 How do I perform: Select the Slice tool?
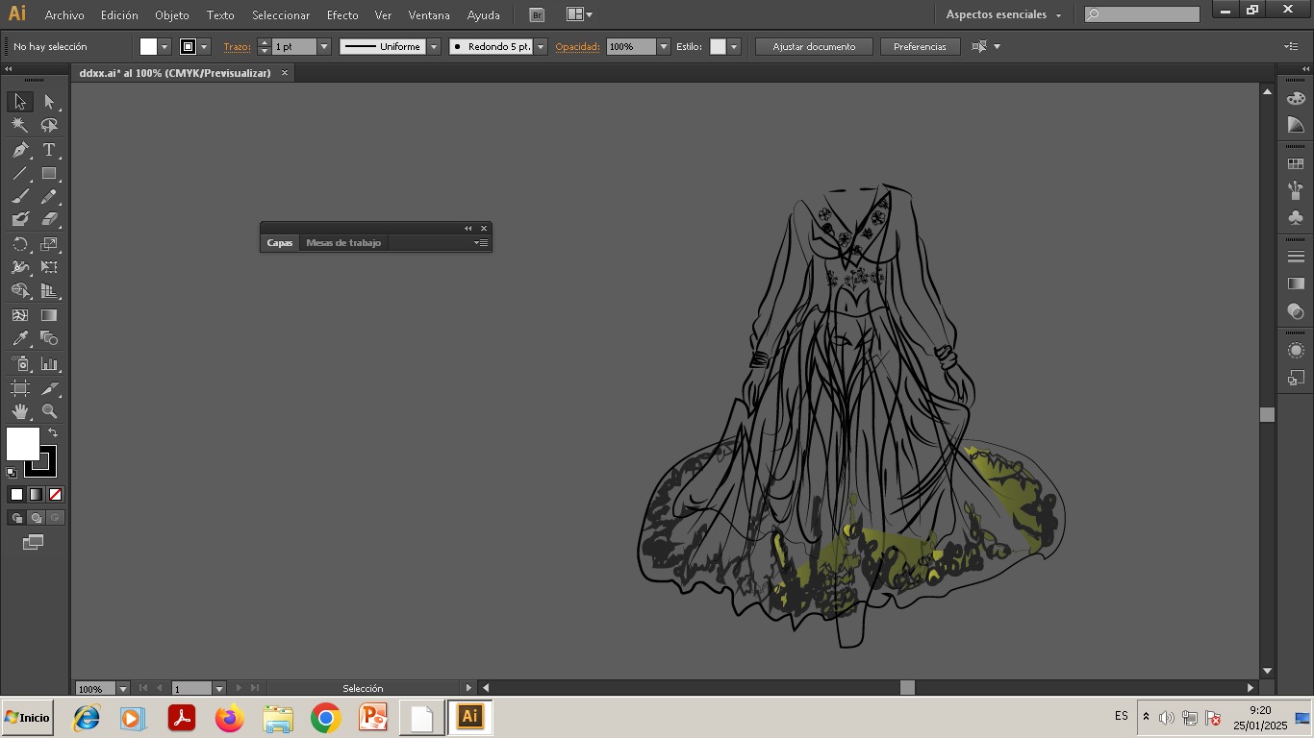[x=49, y=388]
